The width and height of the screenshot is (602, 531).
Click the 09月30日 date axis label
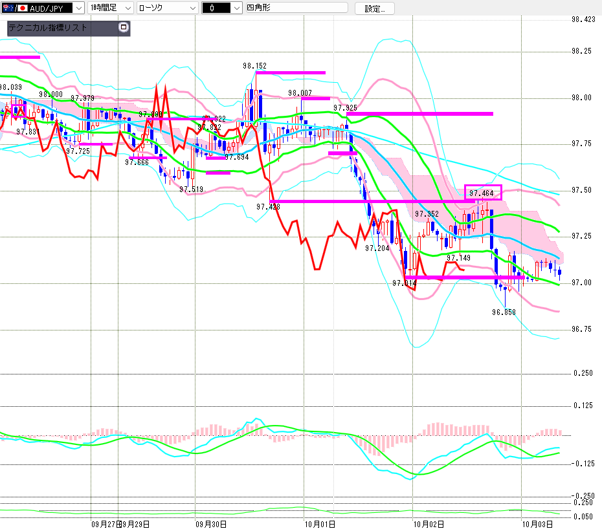(x=211, y=525)
